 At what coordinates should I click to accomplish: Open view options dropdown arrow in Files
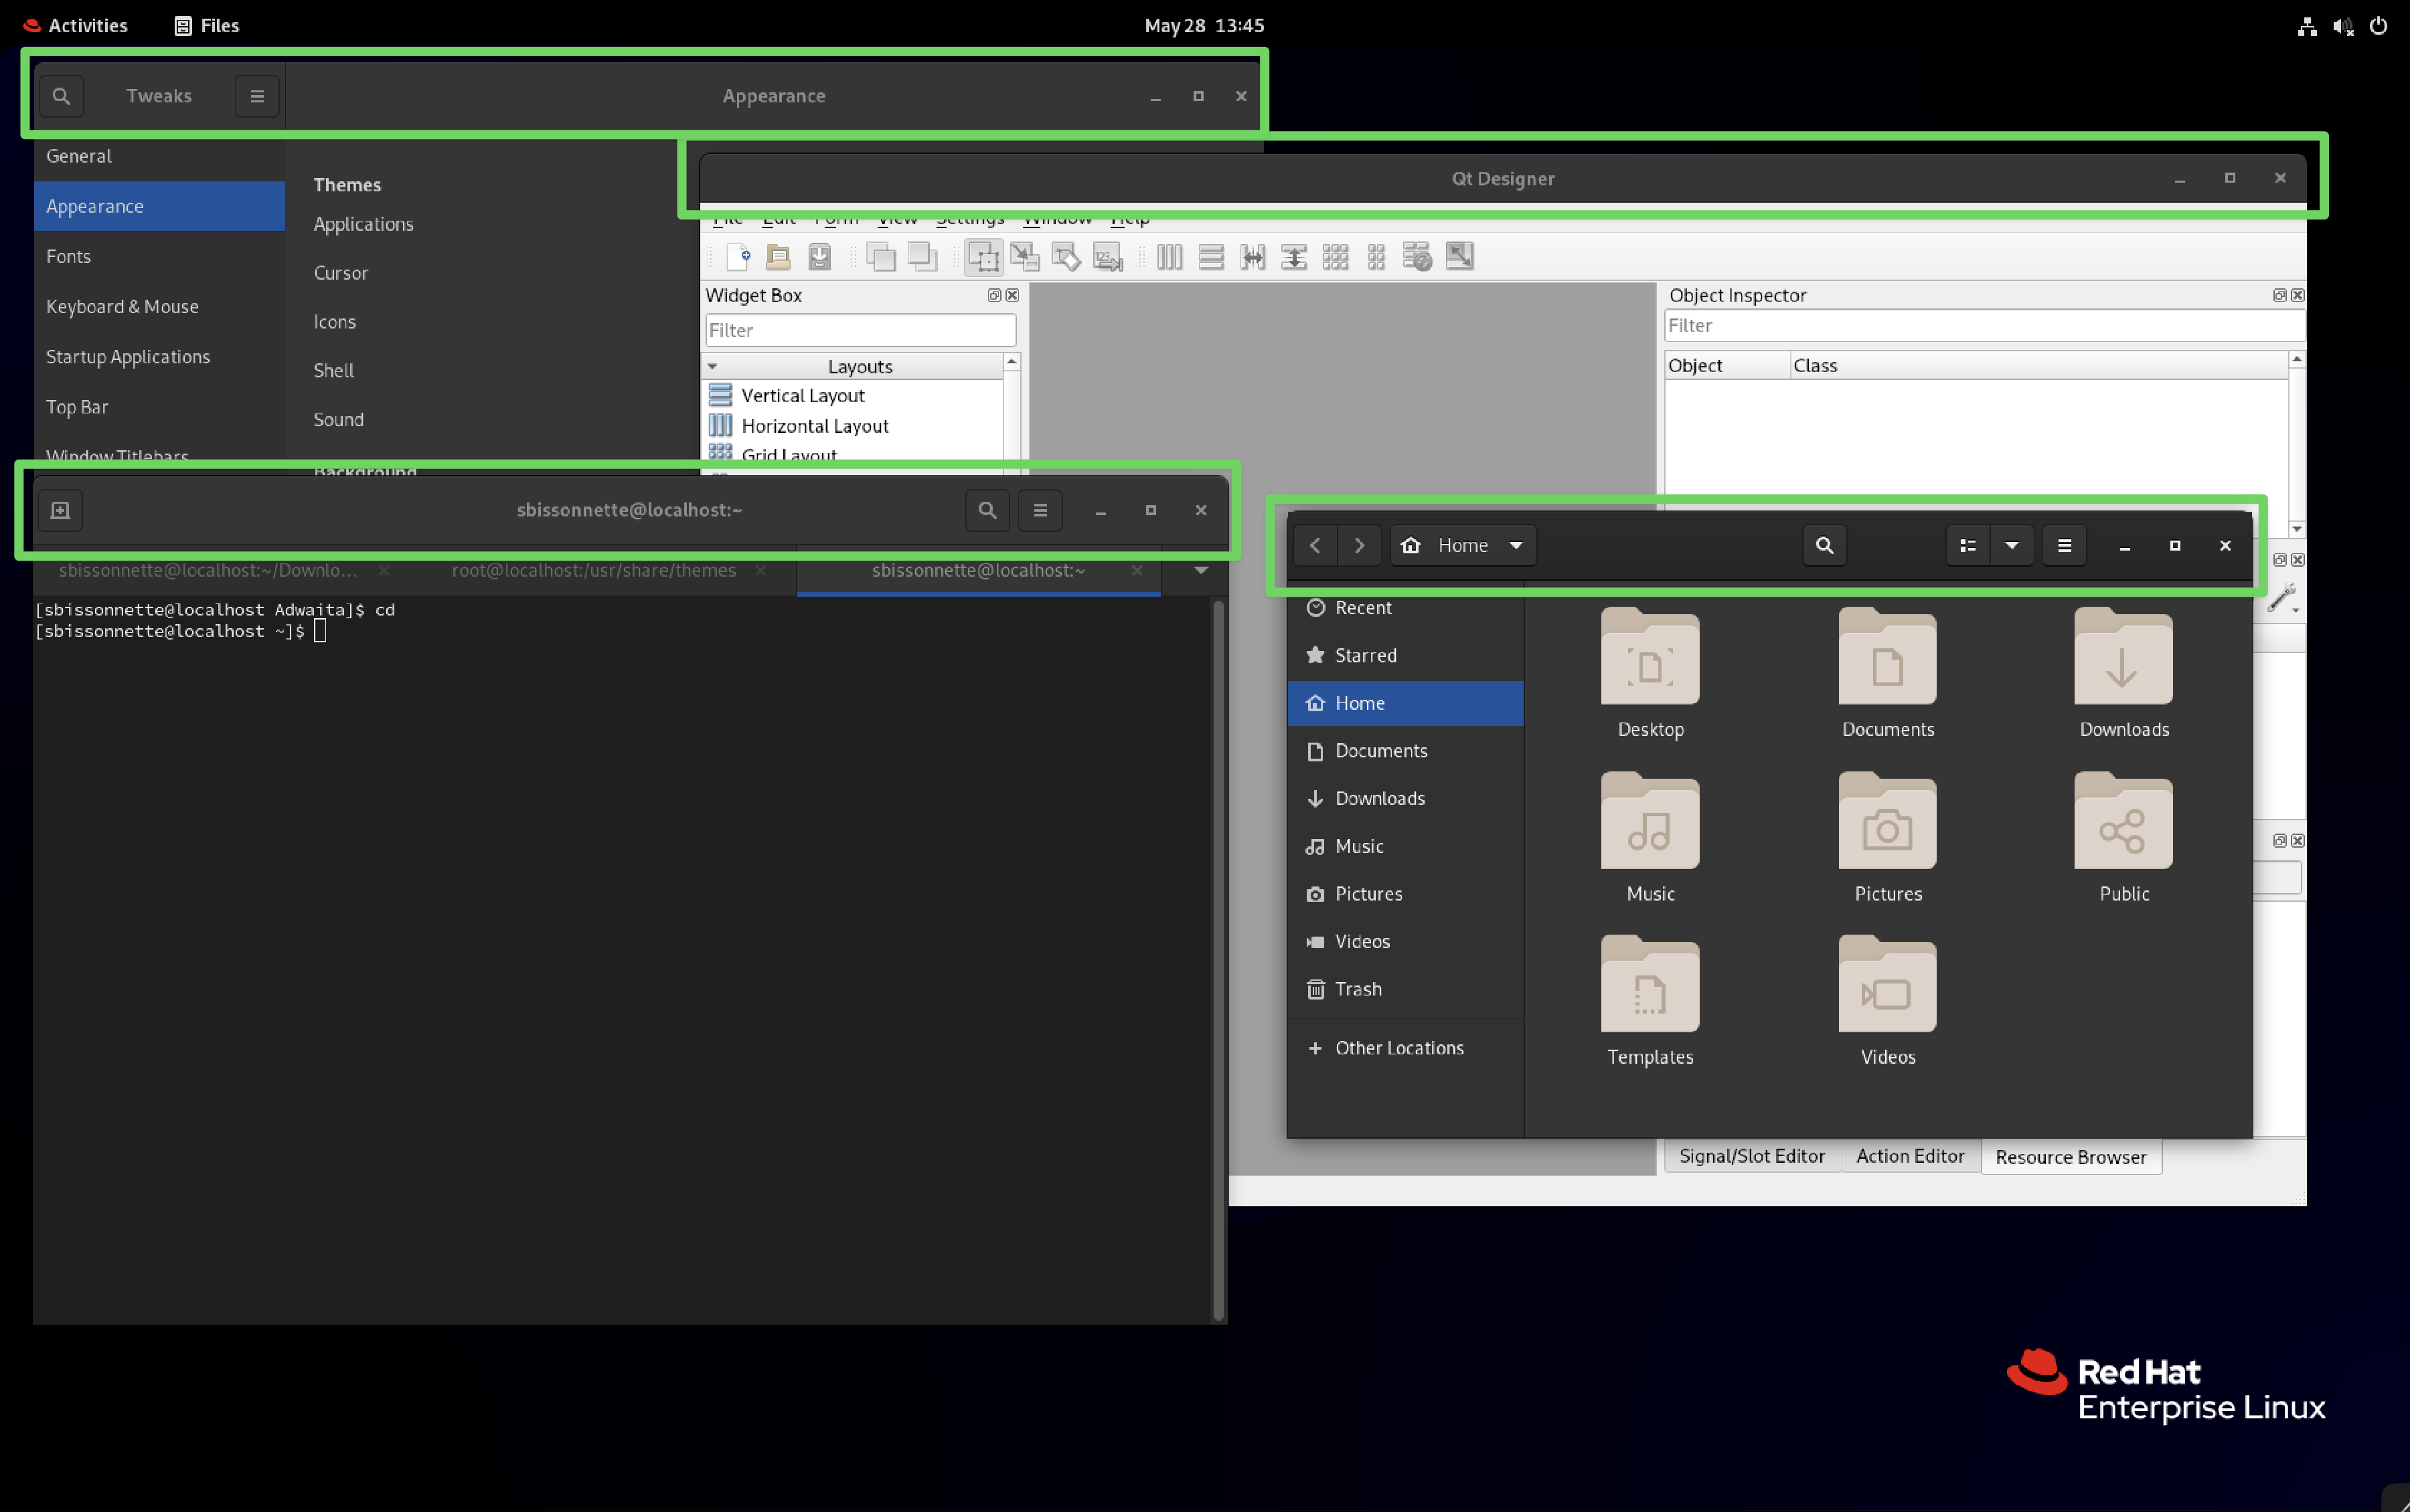[2011, 545]
